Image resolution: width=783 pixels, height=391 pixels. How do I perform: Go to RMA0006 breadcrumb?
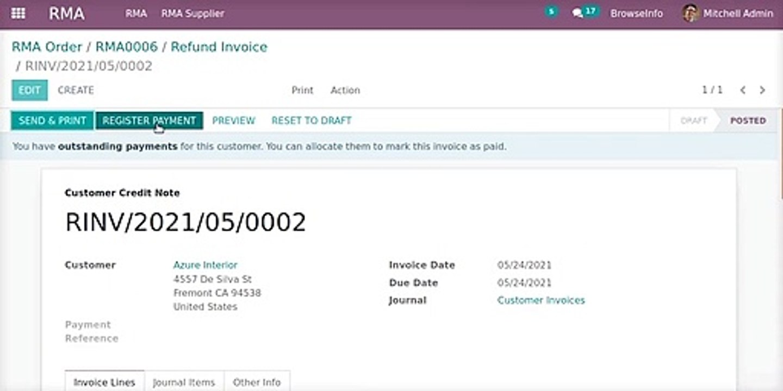(126, 47)
